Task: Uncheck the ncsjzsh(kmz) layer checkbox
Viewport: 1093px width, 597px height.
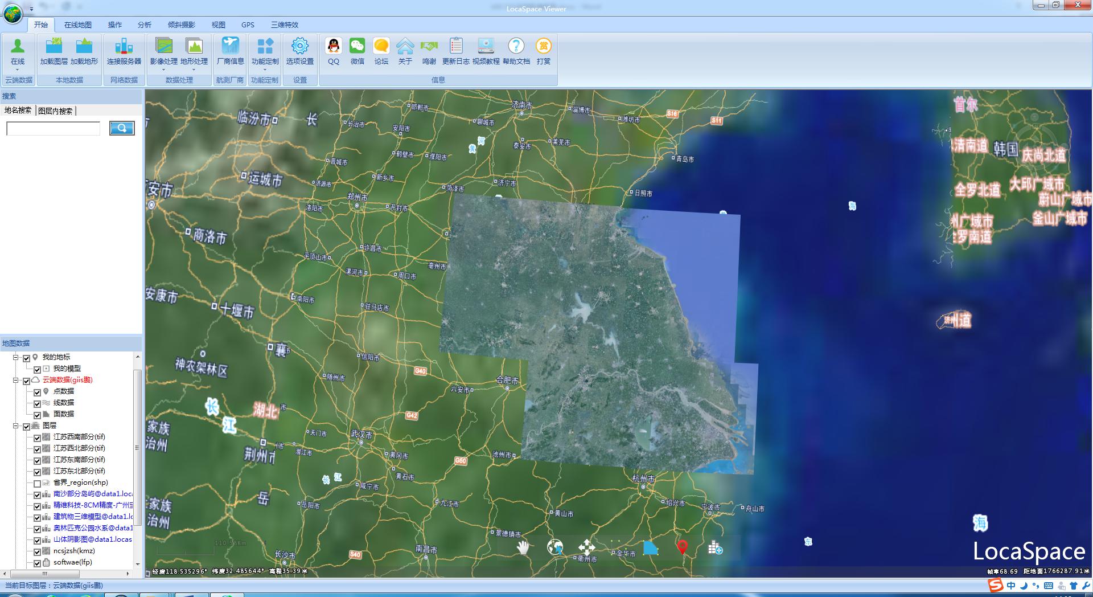Action: (x=37, y=552)
